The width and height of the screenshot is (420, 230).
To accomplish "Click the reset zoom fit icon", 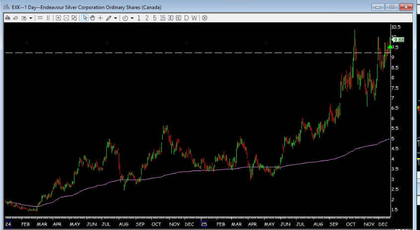I will point(74,18).
